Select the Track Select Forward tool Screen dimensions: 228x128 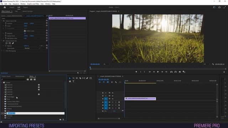point(73,78)
